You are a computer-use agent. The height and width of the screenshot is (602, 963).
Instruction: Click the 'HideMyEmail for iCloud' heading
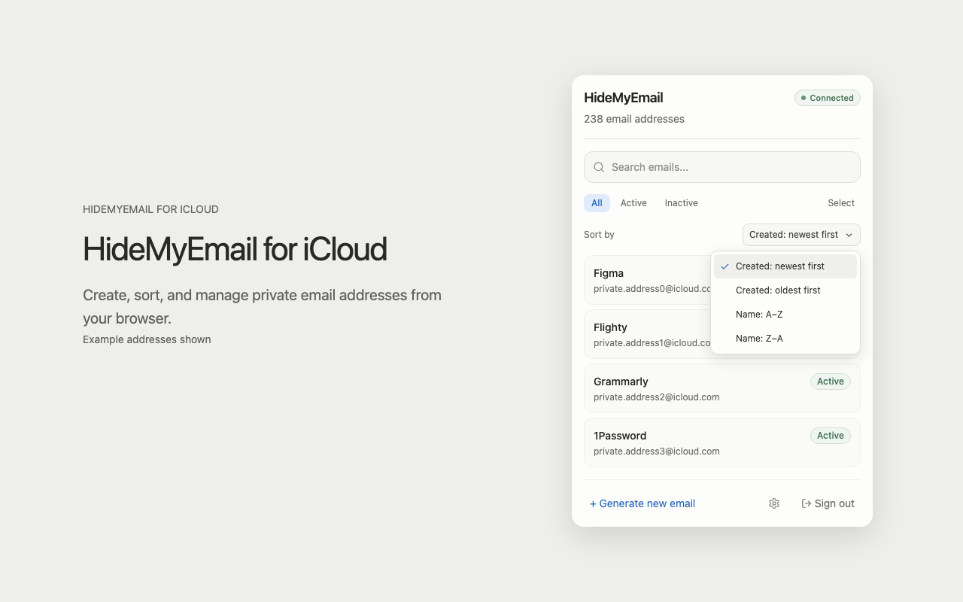tap(235, 249)
